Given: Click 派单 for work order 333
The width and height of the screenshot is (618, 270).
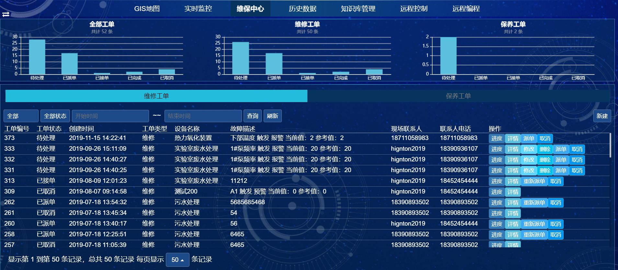Looking at the screenshot, I should point(561,149).
